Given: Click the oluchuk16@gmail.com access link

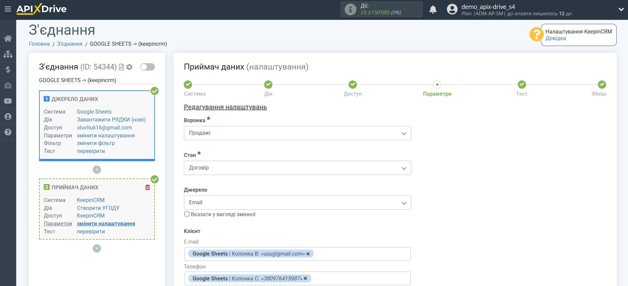Looking at the screenshot, I should point(104,127).
